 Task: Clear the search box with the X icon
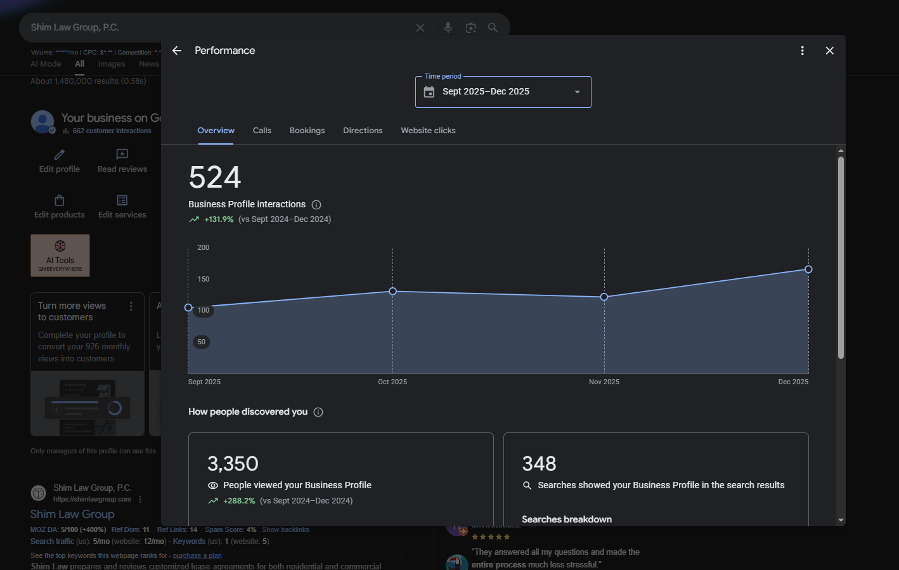pyautogui.click(x=420, y=28)
